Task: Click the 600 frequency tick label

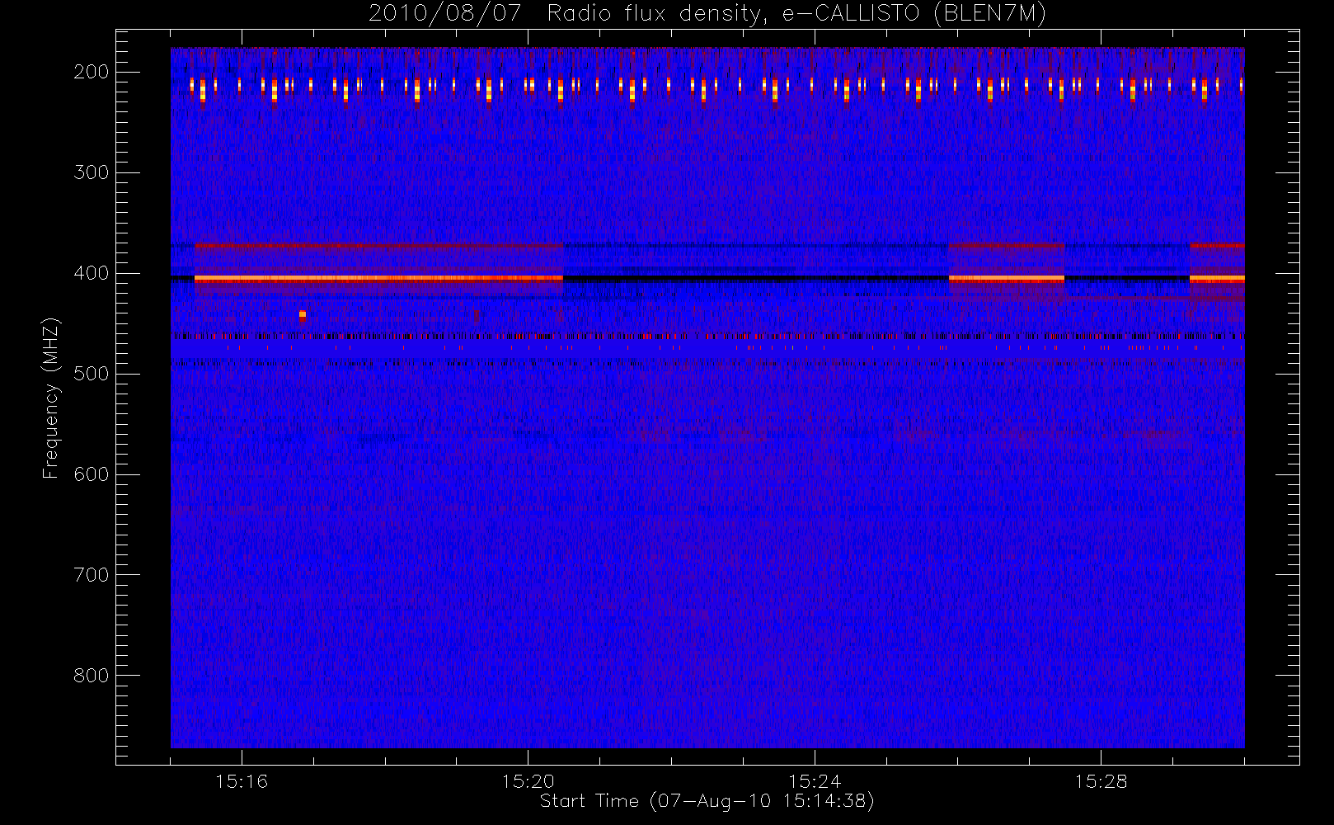Action: click(x=92, y=474)
